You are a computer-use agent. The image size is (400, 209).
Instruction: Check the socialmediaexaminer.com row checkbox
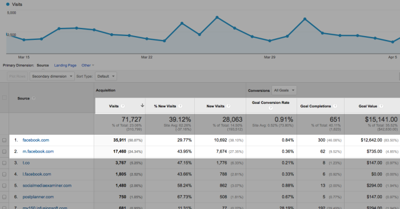(5, 186)
